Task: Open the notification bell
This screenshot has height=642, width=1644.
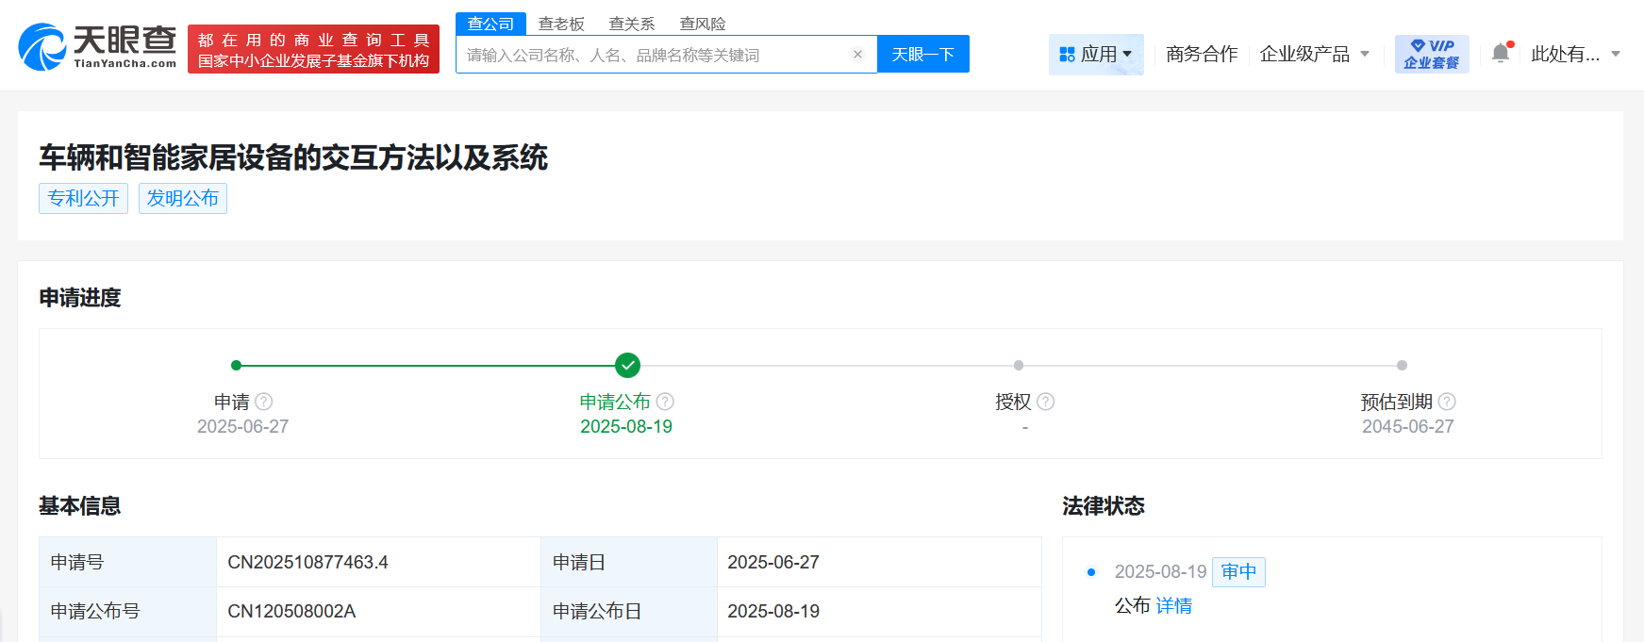Action: click(1501, 54)
